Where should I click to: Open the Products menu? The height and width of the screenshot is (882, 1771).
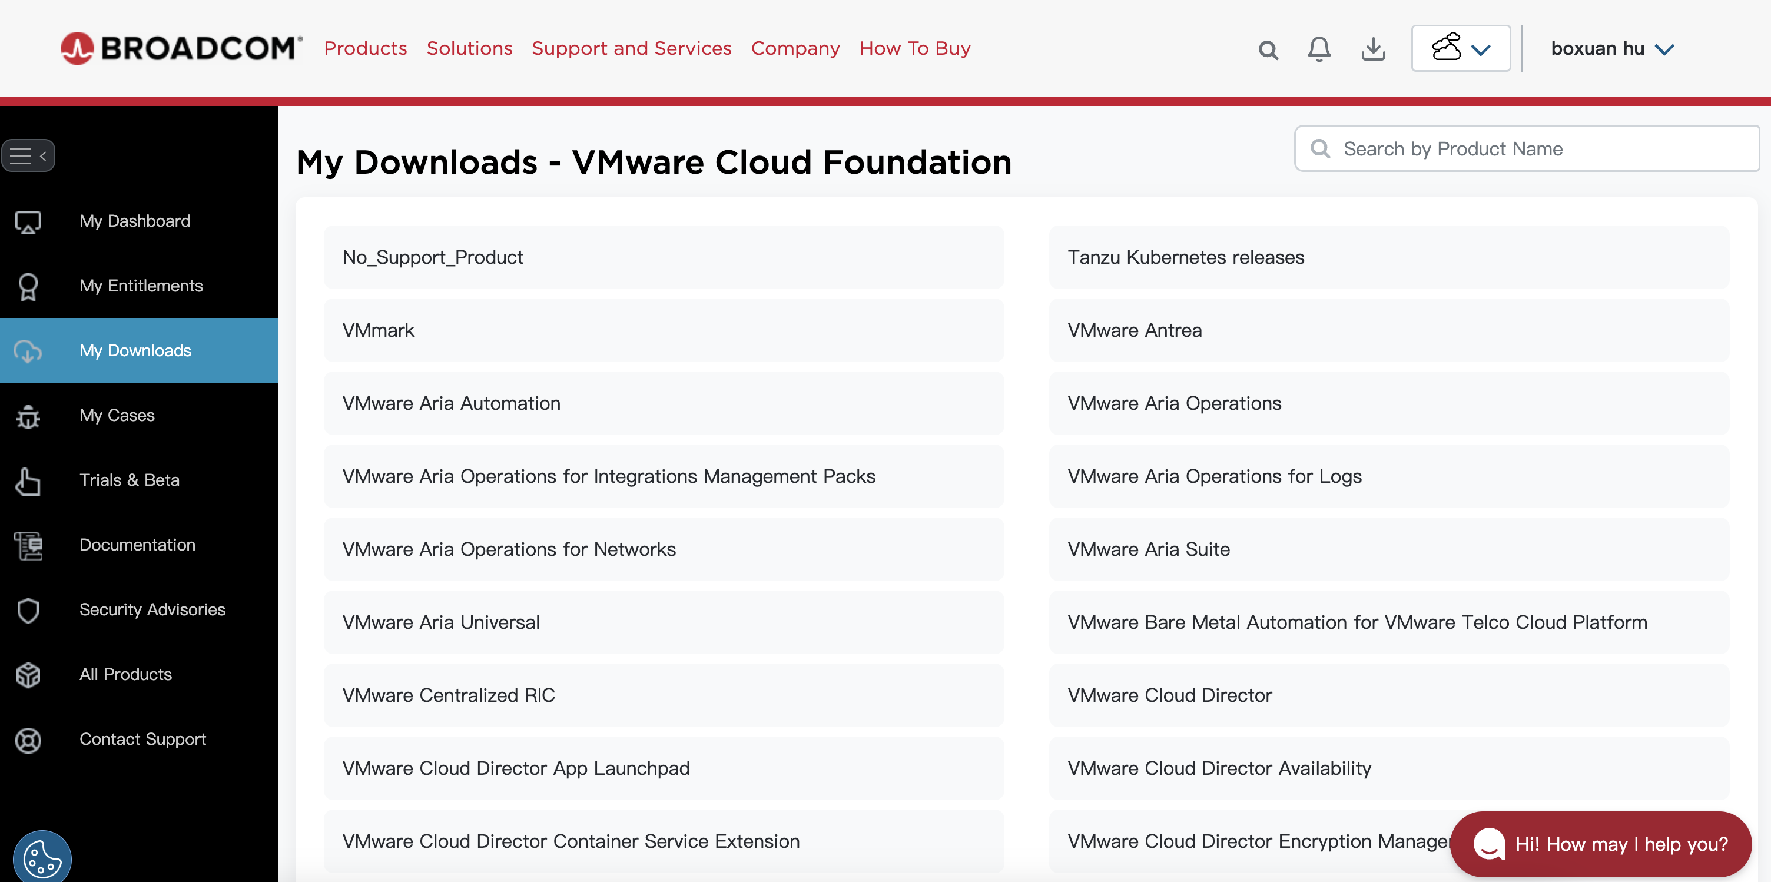365,48
